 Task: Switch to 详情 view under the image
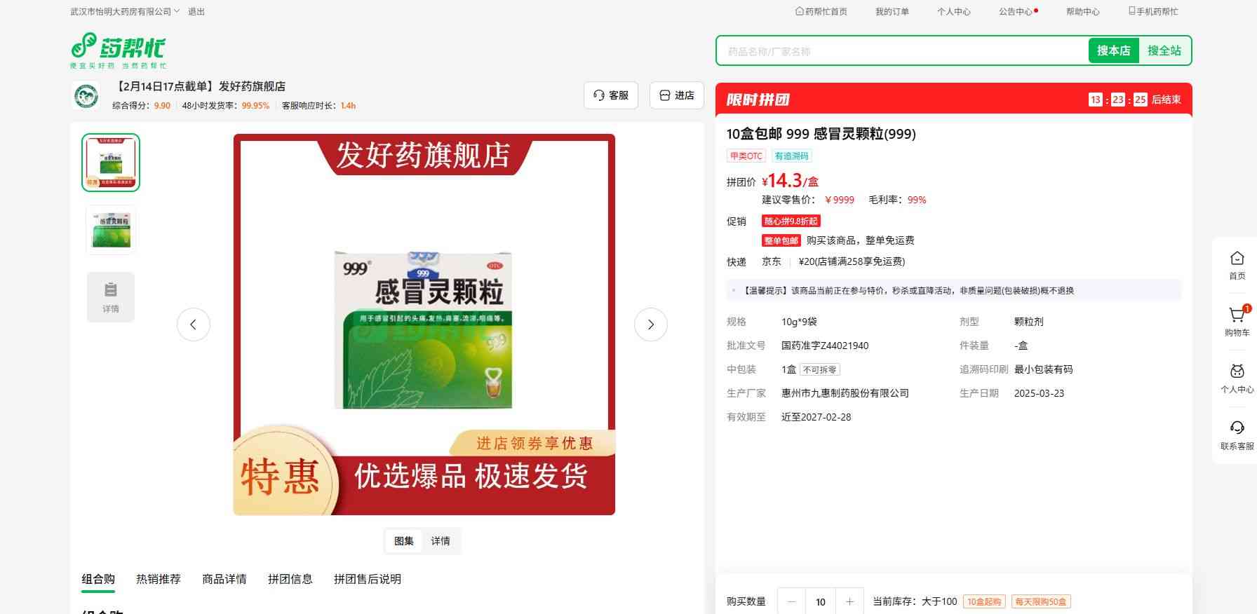[441, 541]
